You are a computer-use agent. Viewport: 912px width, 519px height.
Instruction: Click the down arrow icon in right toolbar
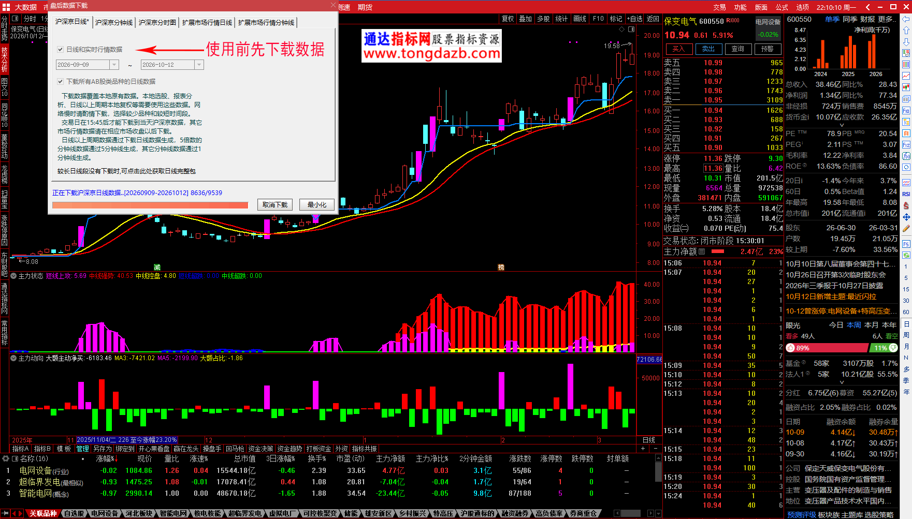[x=906, y=41]
